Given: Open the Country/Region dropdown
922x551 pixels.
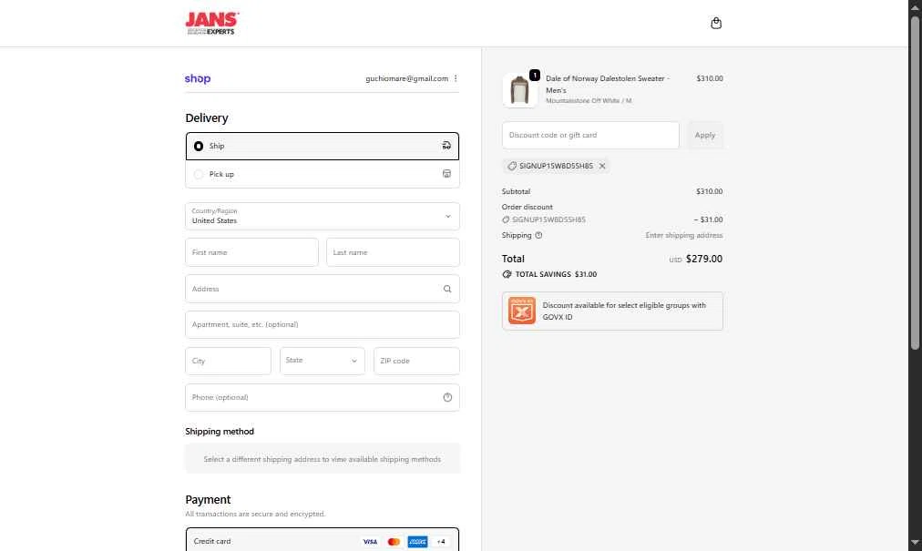Looking at the screenshot, I should pos(323,217).
